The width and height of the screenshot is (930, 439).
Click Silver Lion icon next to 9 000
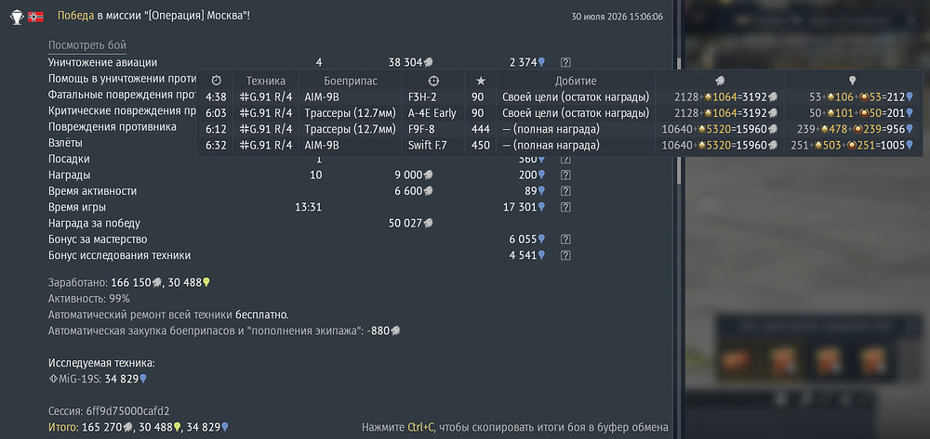click(x=428, y=175)
